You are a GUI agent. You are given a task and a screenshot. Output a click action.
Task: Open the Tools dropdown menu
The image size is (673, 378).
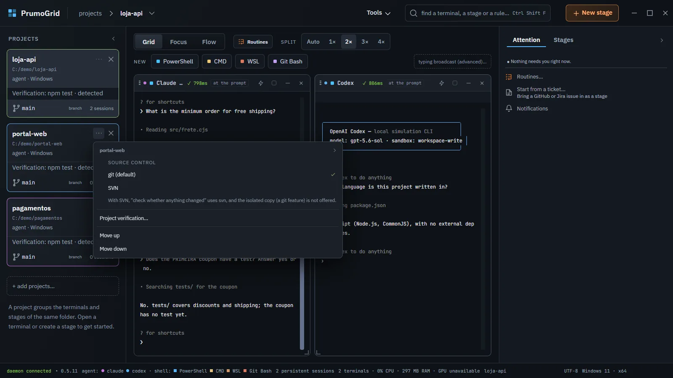pos(379,13)
